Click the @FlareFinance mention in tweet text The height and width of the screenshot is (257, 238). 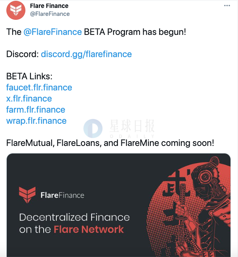(x=53, y=32)
